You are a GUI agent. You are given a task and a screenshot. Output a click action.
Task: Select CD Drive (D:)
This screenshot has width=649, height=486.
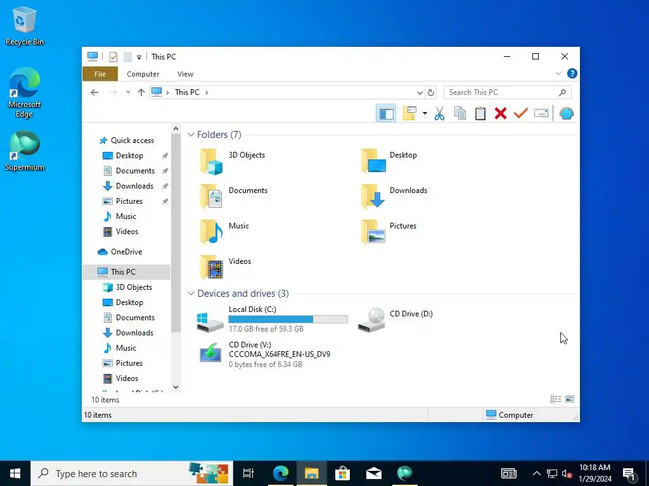pos(395,320)
